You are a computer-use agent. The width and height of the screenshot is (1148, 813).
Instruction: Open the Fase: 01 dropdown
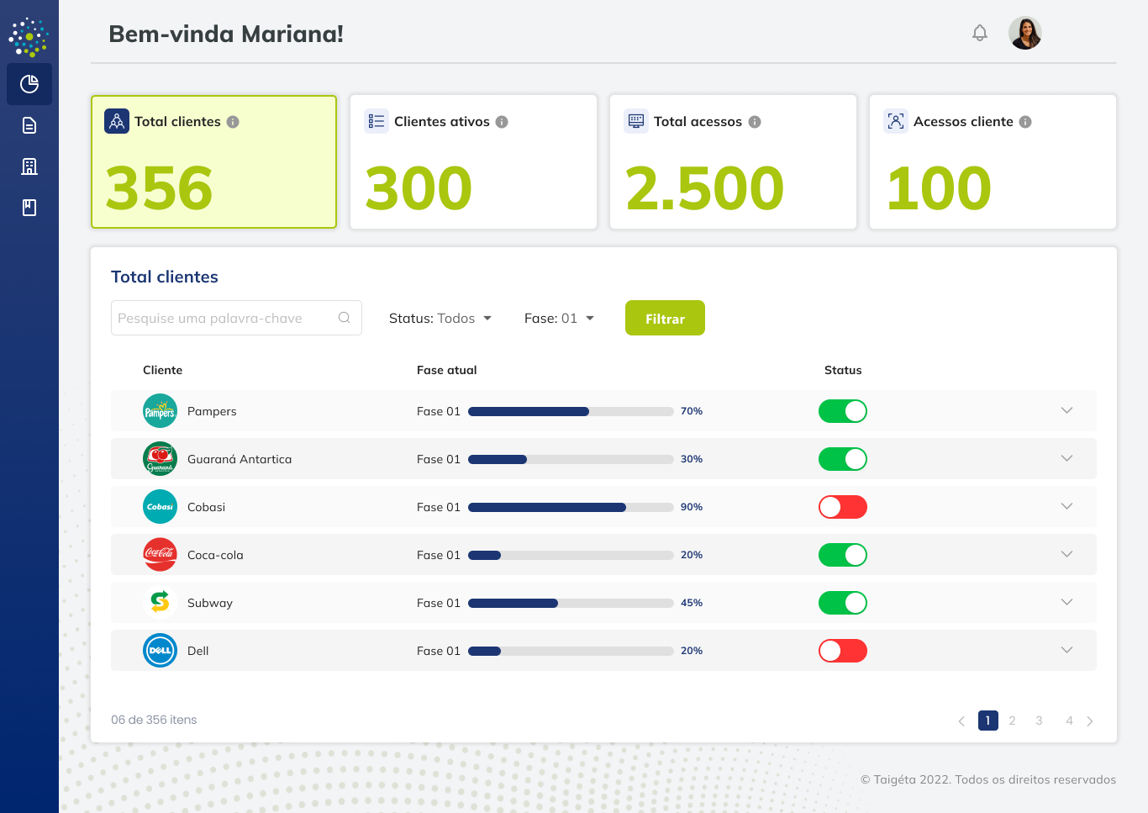point(559,319)
